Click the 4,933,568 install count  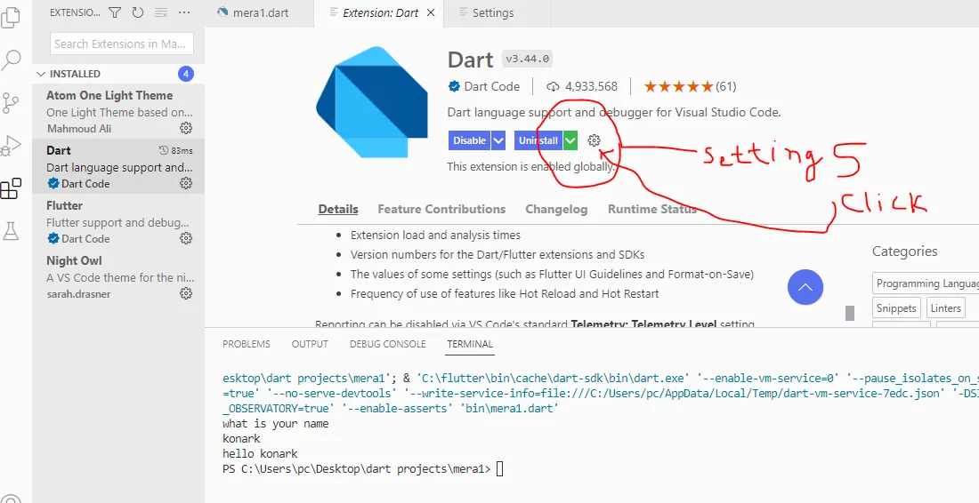pyautogui.click(x=582, y=86)
